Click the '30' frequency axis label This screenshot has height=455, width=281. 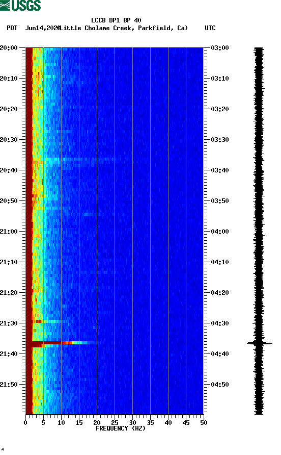132,423
